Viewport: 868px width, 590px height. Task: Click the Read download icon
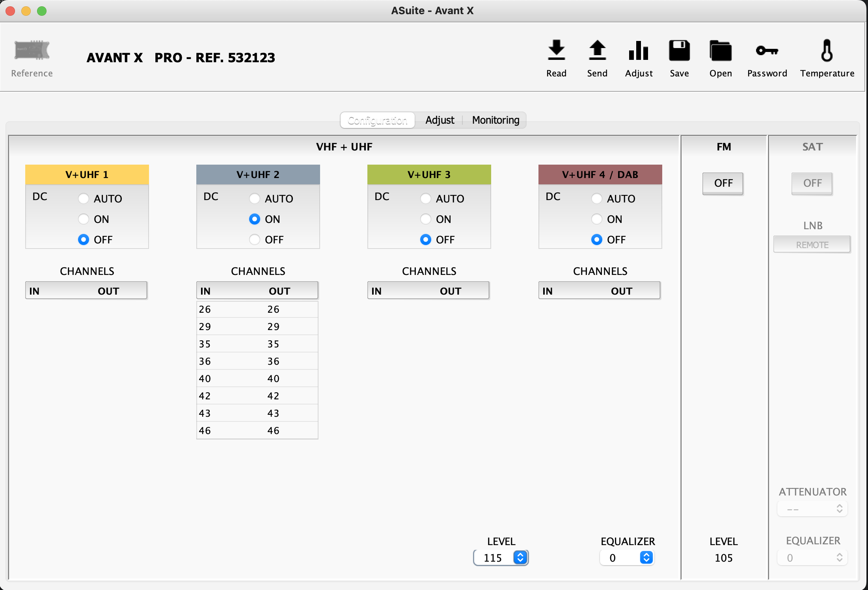coord(556,50)
